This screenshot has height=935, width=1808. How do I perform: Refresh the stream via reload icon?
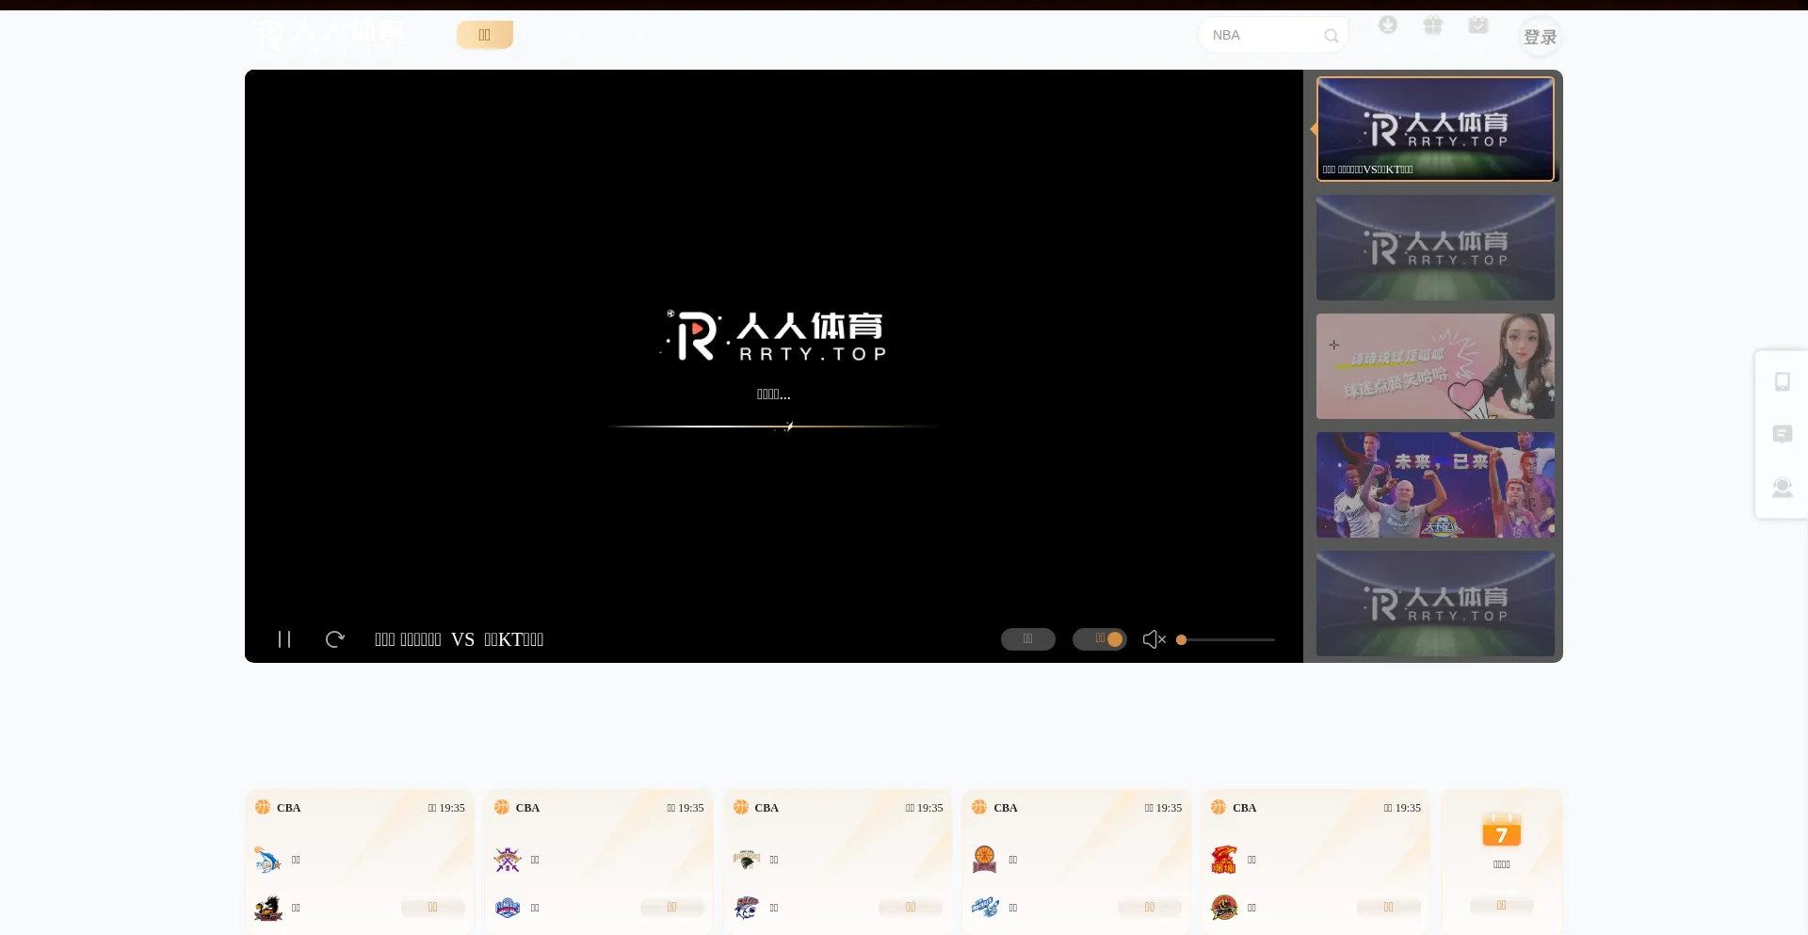(335, 639)
